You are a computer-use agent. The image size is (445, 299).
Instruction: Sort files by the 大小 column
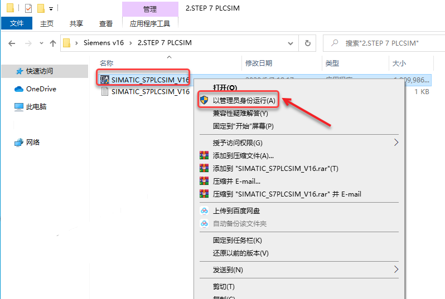coord(399,63)
